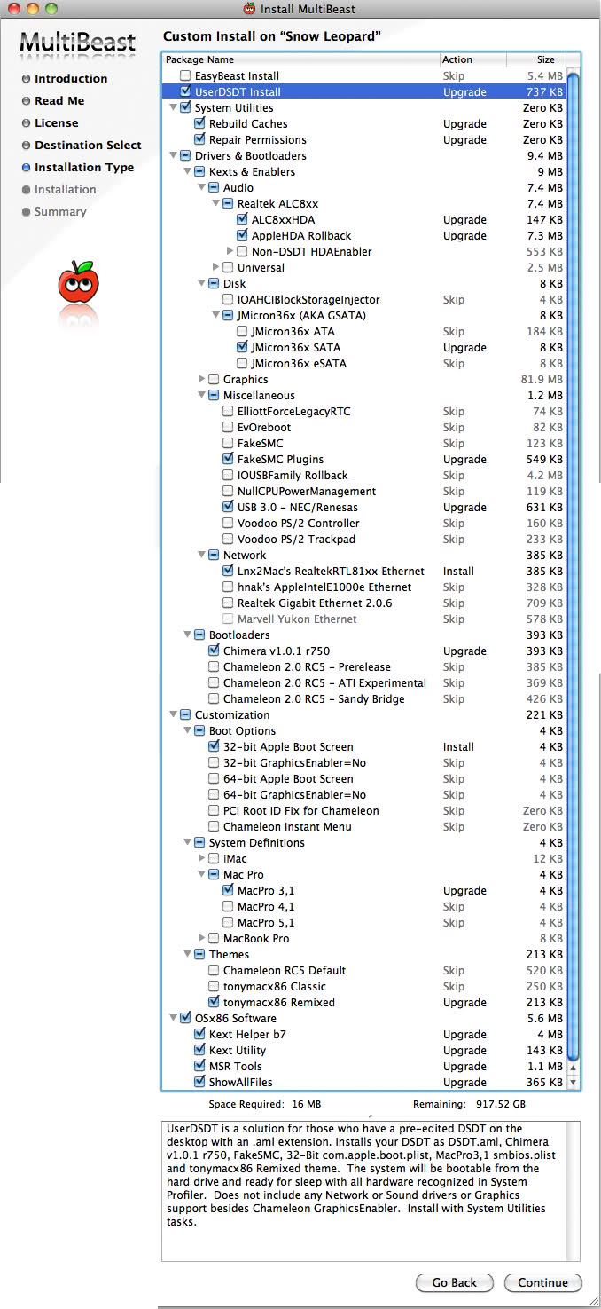This screenshot has width=601, height=1309.
Task: Click the Read Me step bullet
Action: pos(26,101)
